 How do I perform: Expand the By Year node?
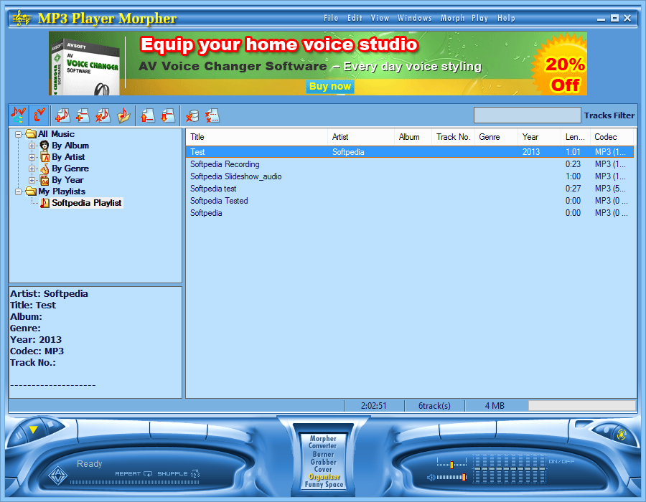click(32, 180)
